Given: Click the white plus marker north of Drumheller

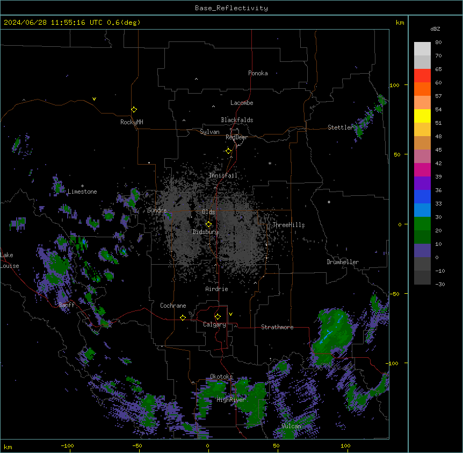Looking at the screenshot, I should pyautogui.click(x=329, y=202).
